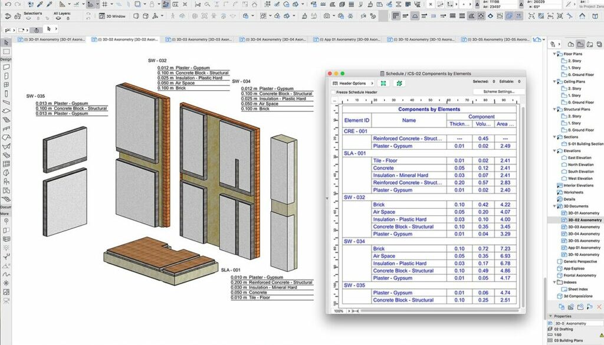The height and width of the screenshot is (345, 604).
Task: Select the eyedropper Pick Up Parameters tool
Action: (x=41, y=5)
